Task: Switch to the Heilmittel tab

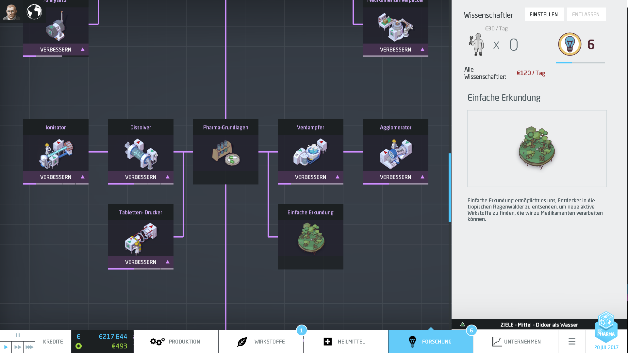Action: coord(346,342)
